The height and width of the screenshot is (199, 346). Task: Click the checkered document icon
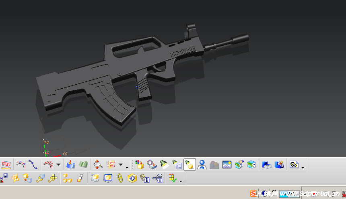coord(294,164)
